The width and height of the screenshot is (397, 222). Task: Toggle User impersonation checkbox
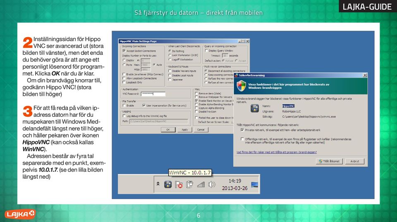144,105
